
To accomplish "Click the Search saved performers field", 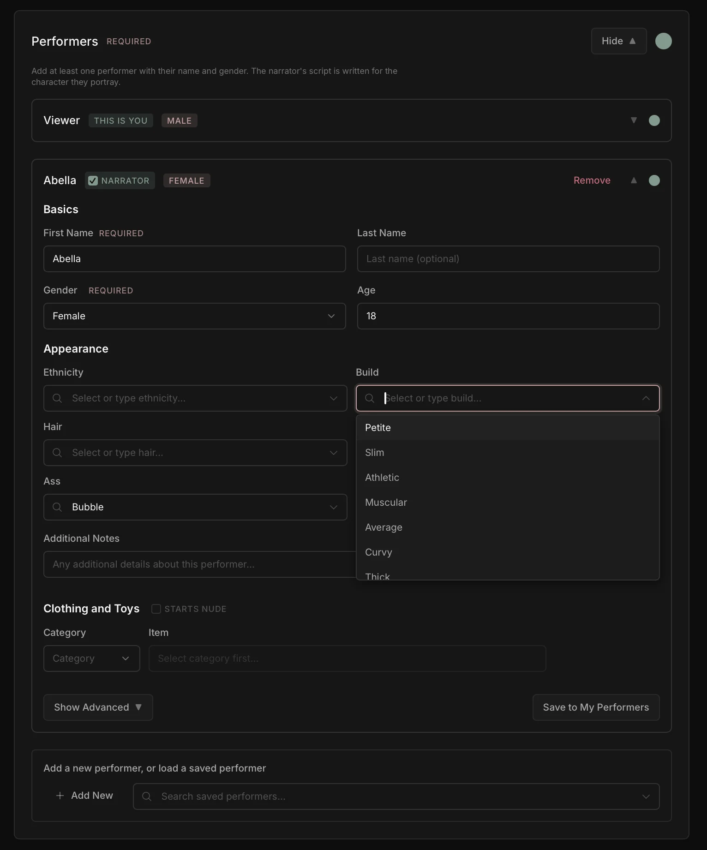I will click(x=396, y=796).
